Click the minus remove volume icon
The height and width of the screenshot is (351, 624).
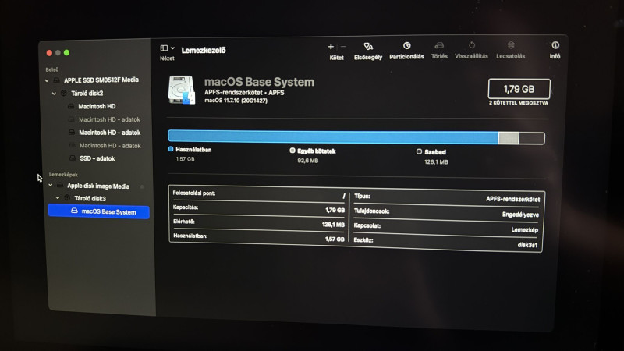[343, 47]
